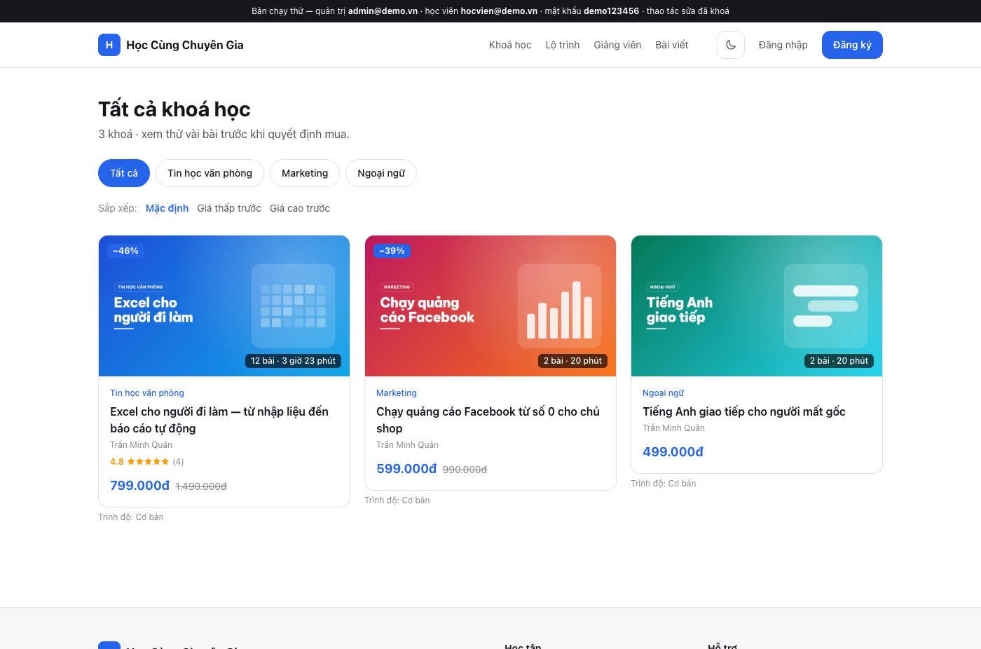Image resolution: width=981 pixels, height=649 pixels.
Task: Click the Marketing category label on card
Action: pyautogui.click(x=397, y=393)
